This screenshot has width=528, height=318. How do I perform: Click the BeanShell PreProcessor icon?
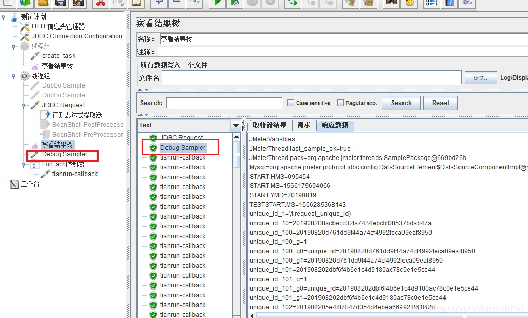point(46,135)
